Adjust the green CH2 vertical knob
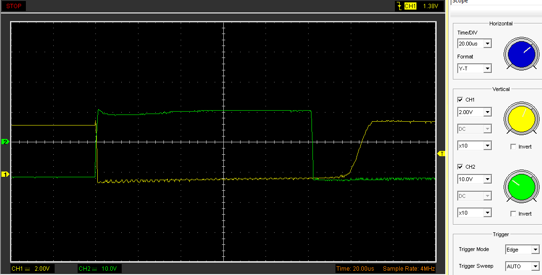The width and height of the screenshot is (542, 275). tap(521, 186)
